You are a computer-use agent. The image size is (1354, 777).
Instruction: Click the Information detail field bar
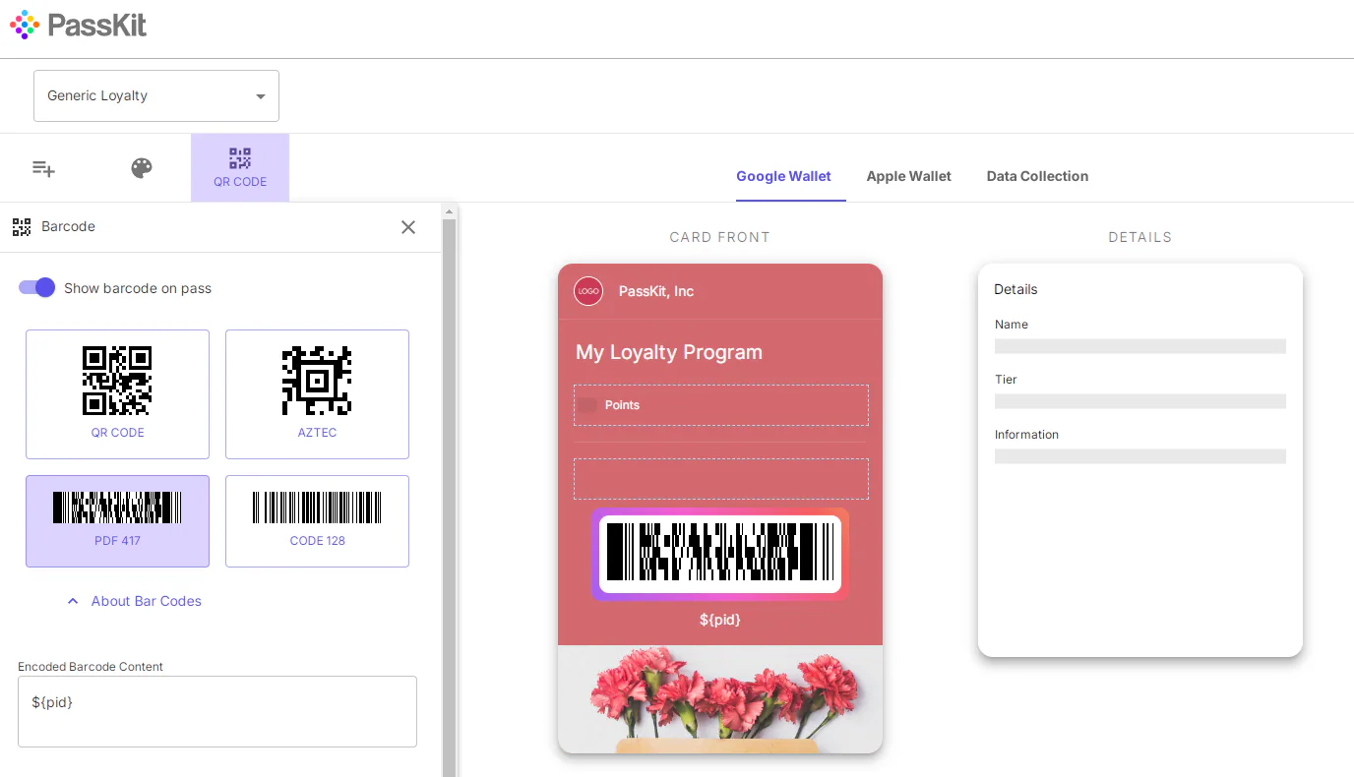pos(1140,456)
